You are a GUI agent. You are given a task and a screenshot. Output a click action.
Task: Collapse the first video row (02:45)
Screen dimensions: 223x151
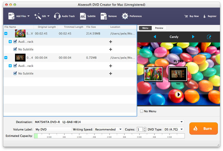(x=6, y=33)
